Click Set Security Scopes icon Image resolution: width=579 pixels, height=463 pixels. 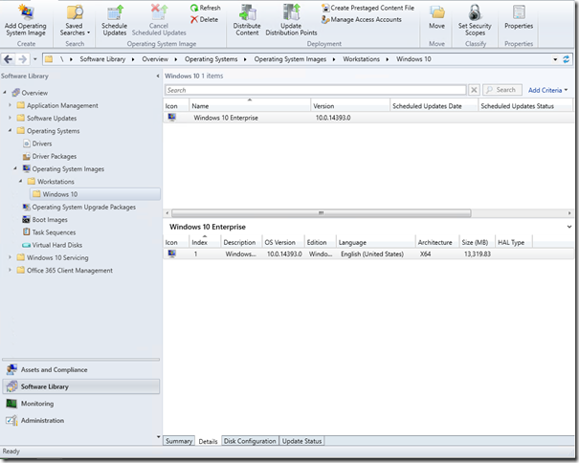tap(475, 12)
